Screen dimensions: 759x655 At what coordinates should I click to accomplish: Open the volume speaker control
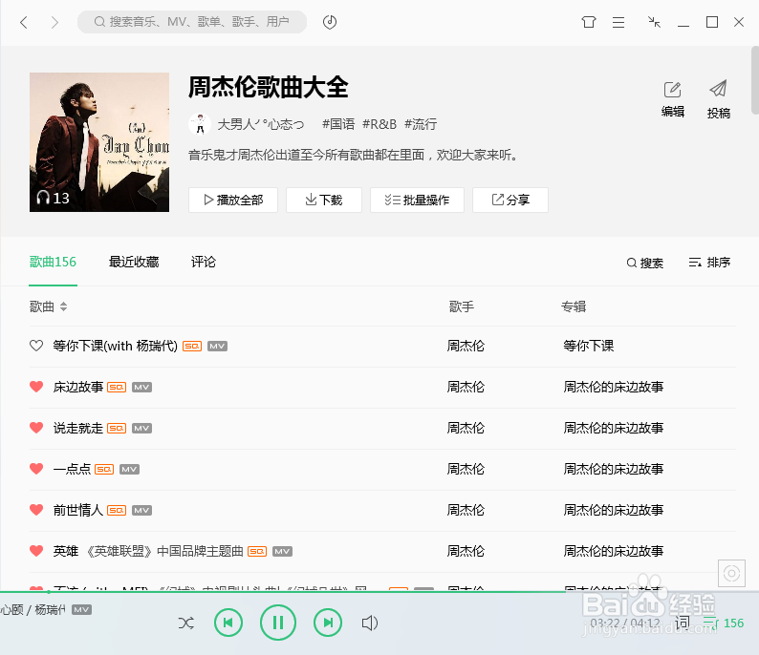click(369, 623)
